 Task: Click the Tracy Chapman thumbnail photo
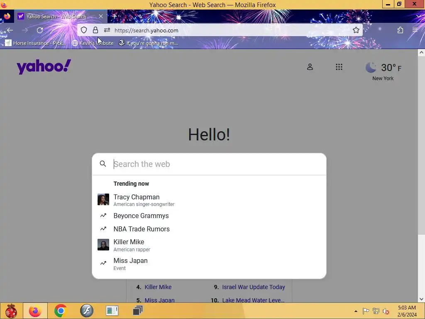tap(103, 199)
